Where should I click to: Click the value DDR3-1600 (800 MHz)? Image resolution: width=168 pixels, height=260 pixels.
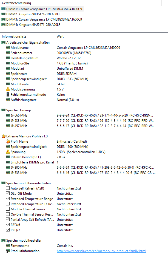[x=72, y=147]
